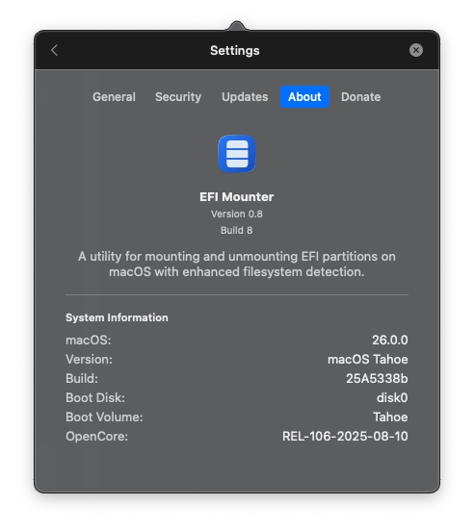
Task: Open the Donate tab
Action: point(360,97)
